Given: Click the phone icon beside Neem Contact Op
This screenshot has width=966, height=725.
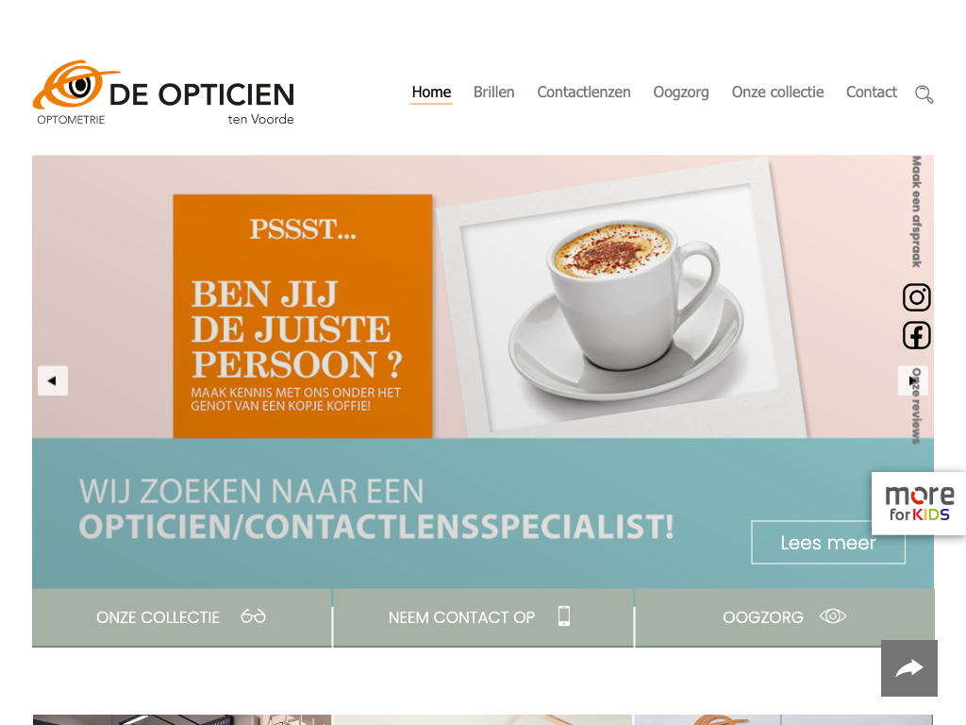Looking at the screenshot, I should pyautogui.click(x=564, y=615).
